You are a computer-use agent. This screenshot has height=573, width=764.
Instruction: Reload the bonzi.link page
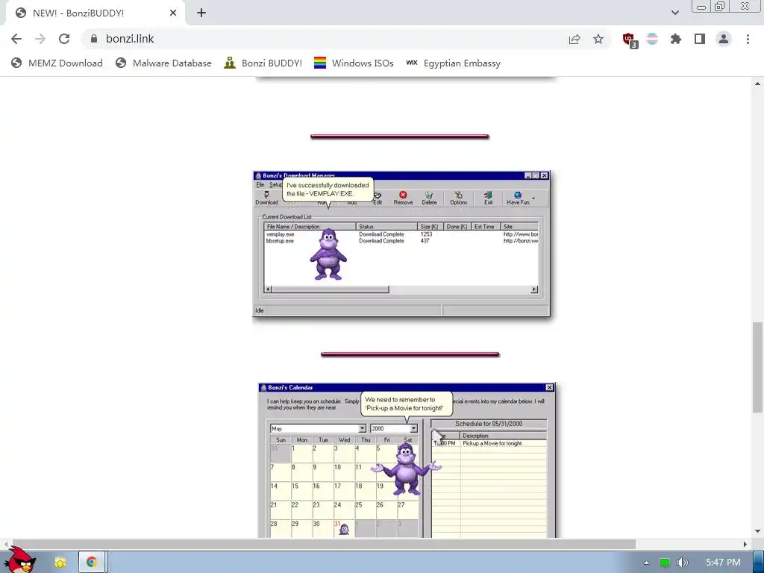(64, 39)
